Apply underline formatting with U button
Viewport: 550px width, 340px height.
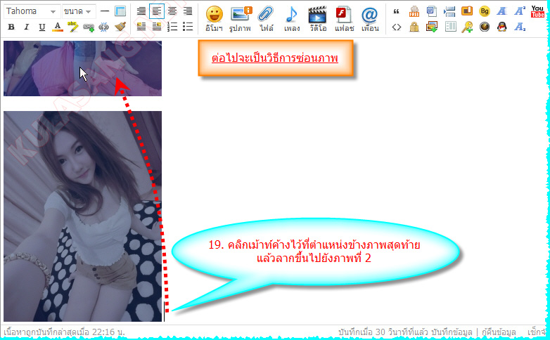point(42,27)
